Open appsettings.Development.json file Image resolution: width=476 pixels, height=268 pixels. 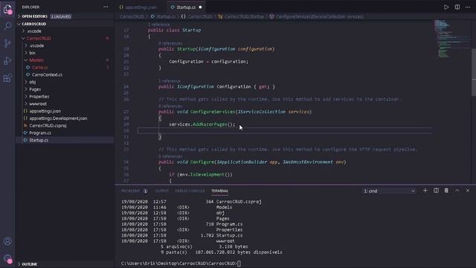pos(65,118)
